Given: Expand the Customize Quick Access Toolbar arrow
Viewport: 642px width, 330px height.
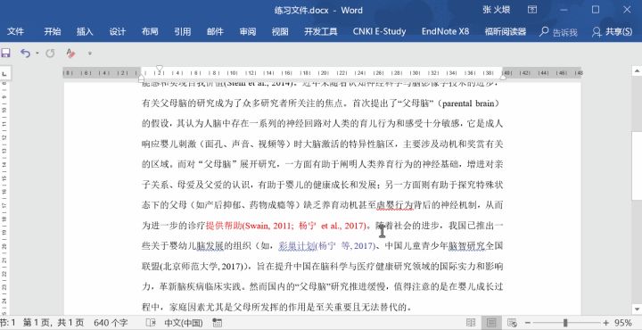Looking at the screenshot, I should [90, 54].
